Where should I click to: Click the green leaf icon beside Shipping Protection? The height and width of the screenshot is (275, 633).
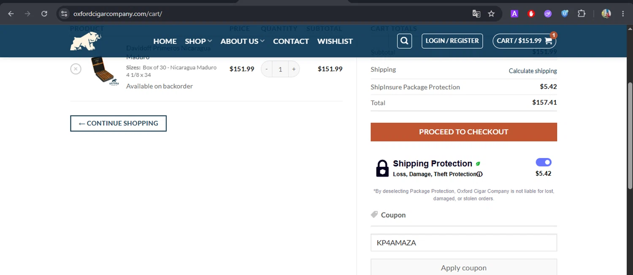478,163
